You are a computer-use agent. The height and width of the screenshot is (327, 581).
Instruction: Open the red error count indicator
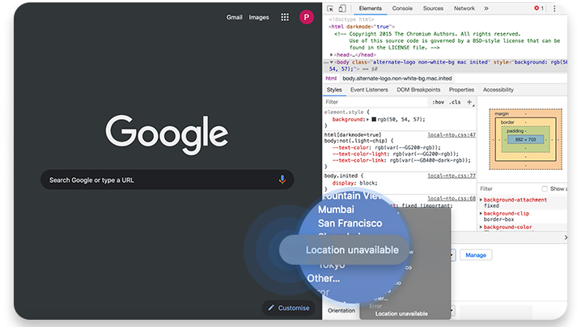tap(539, 8)
